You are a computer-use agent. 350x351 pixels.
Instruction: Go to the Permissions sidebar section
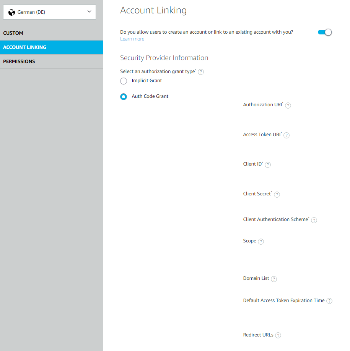(19, 62)
